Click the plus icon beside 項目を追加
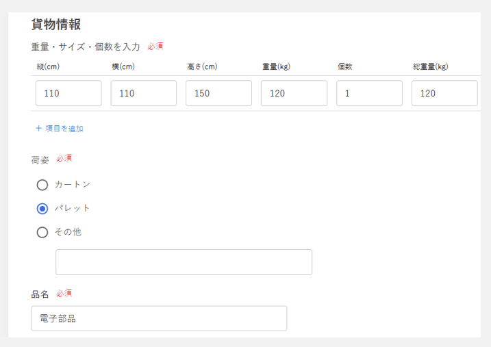The image size is (491, 347). click(x=39, y=129)
